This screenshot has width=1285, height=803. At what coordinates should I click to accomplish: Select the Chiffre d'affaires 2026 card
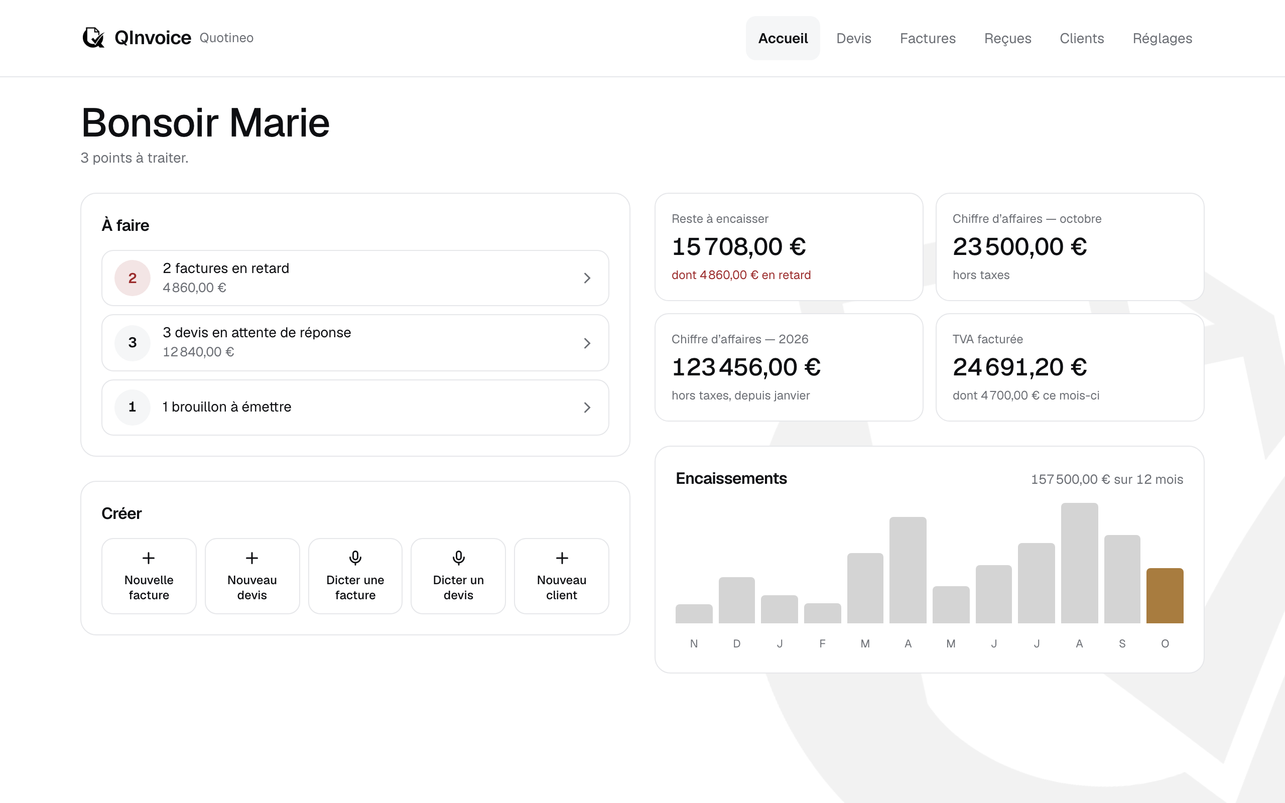tap(789, 367)
